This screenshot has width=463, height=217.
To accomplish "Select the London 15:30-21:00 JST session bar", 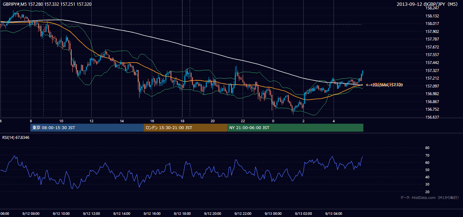I will tap(185, 128).
